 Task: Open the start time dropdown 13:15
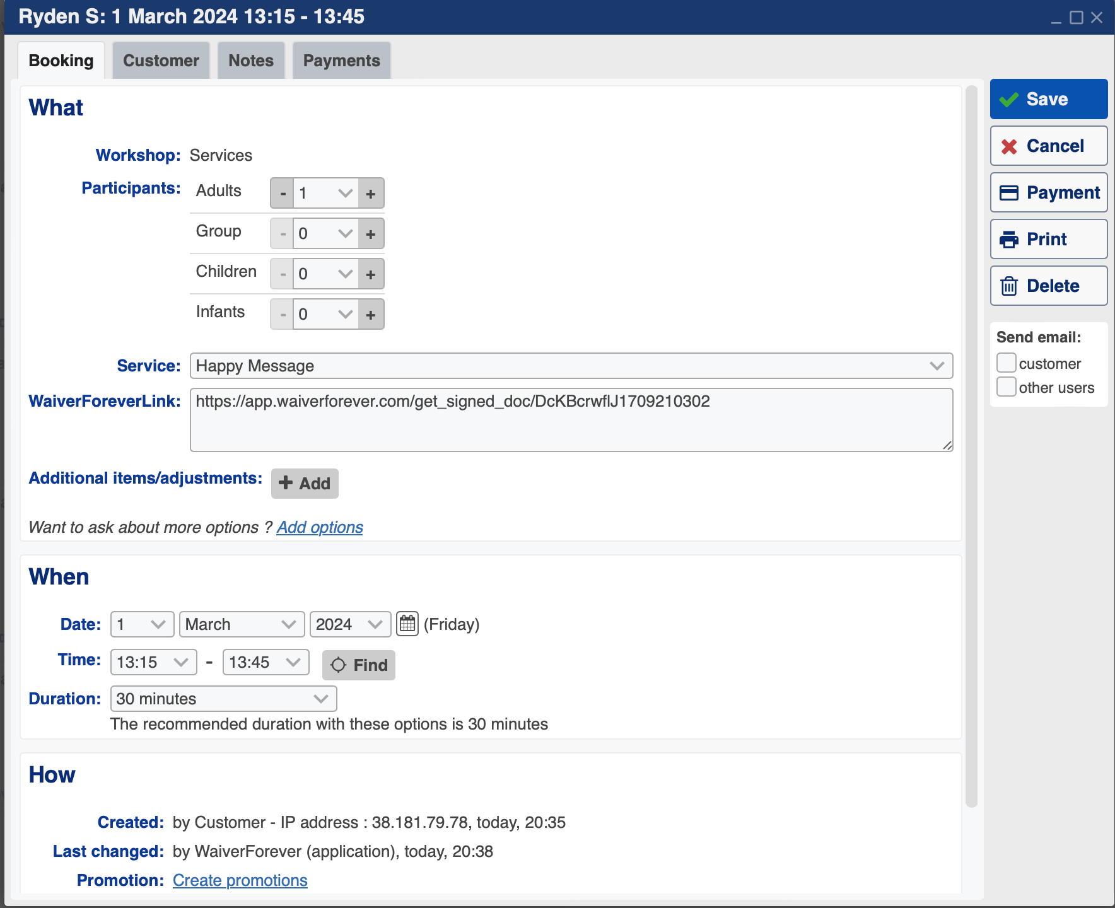tap(154, 662)
